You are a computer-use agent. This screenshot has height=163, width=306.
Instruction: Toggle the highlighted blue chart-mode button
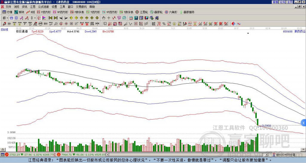(x=11, y=18)
